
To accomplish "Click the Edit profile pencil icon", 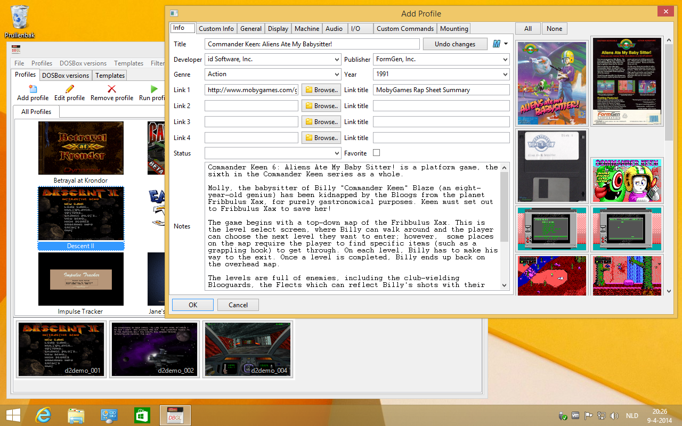I will click(69, 89).
